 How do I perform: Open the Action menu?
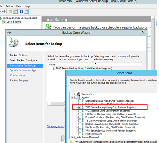pos(9,6)
